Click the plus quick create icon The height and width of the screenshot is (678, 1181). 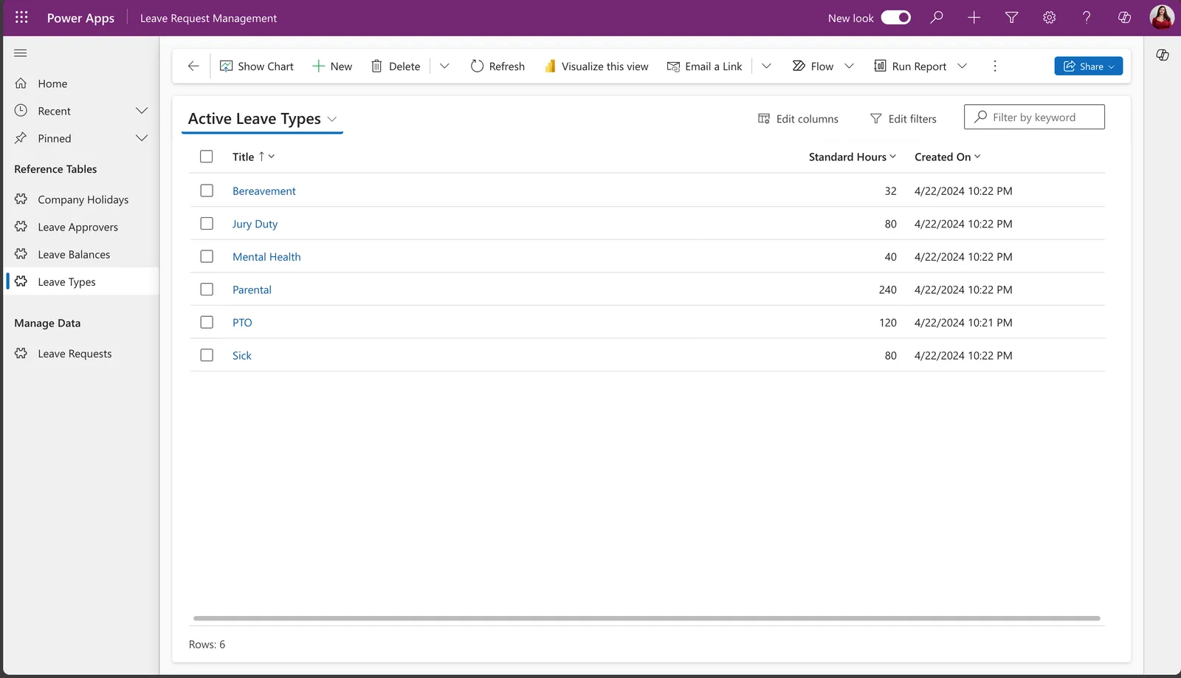974,17
